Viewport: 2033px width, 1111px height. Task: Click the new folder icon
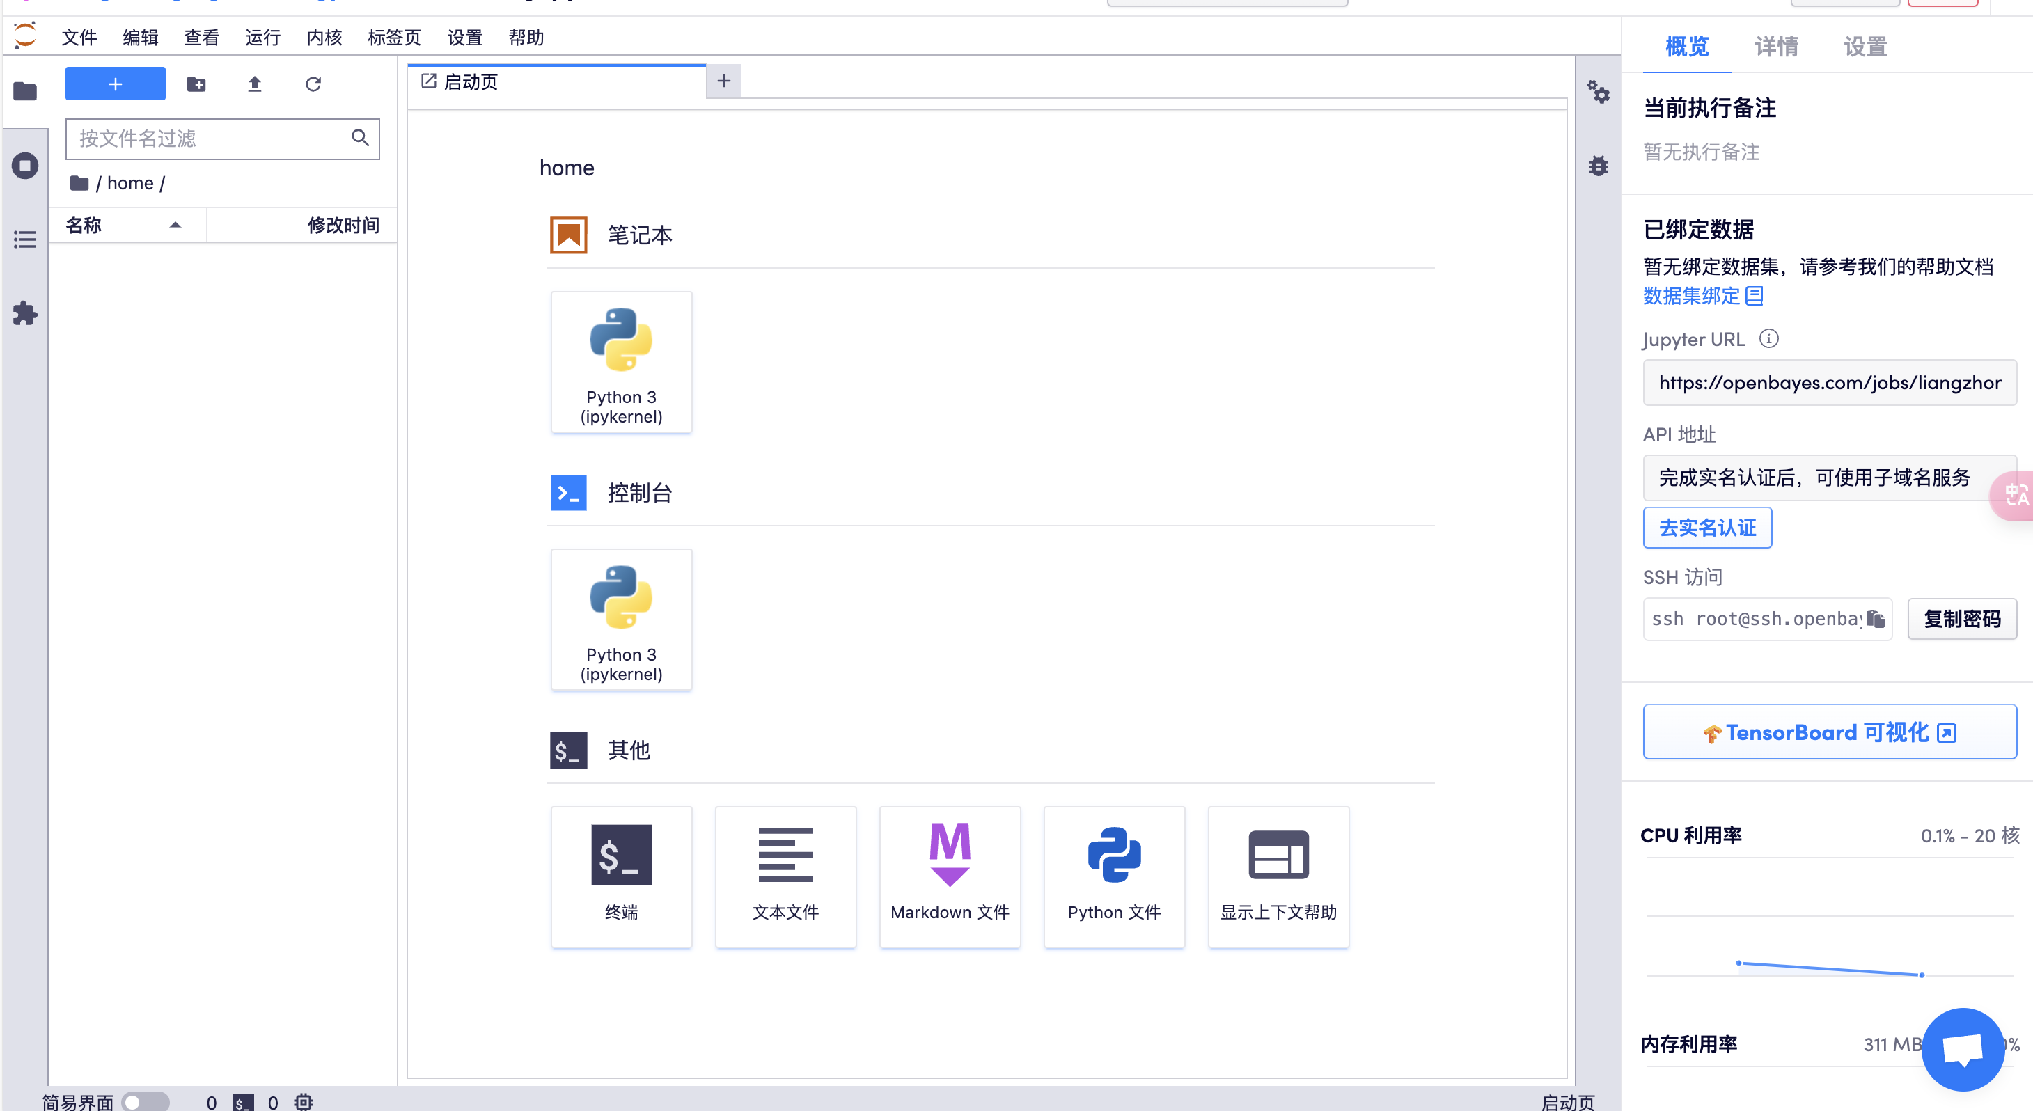tap(196, 84)
